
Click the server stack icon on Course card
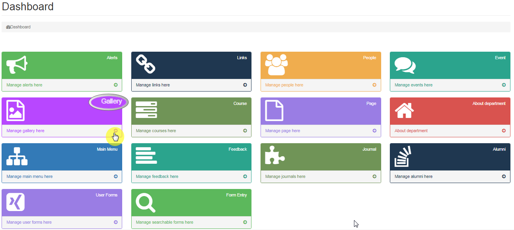pos(146,110)
